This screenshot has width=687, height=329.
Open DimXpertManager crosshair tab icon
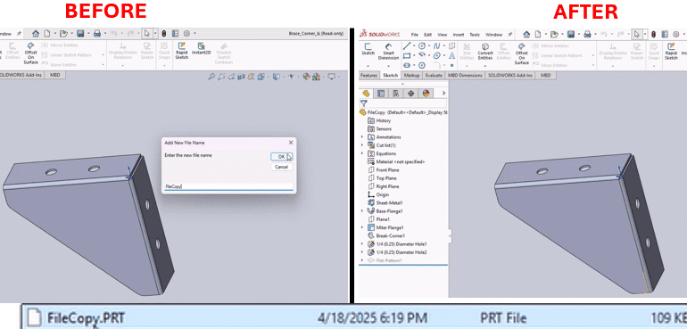(x=411, y=94)
